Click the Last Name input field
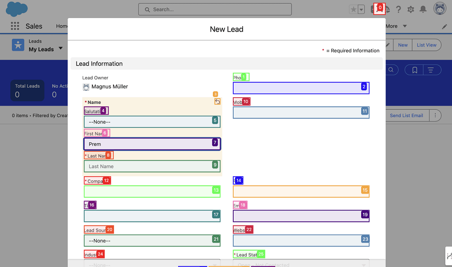Viewport: 452px width, 267px height. [152, 166]
